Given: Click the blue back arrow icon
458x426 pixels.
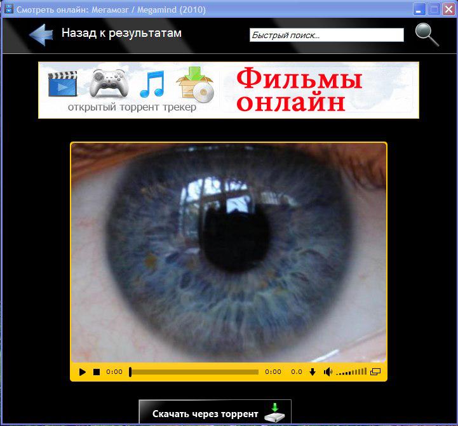Looking at the screenshot, I should click(x=41, y=34).
